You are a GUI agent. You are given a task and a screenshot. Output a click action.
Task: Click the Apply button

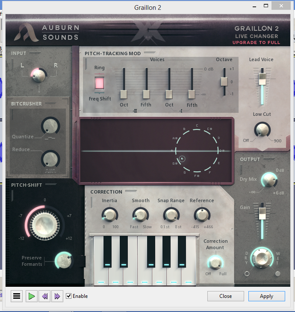click(266, 296)
